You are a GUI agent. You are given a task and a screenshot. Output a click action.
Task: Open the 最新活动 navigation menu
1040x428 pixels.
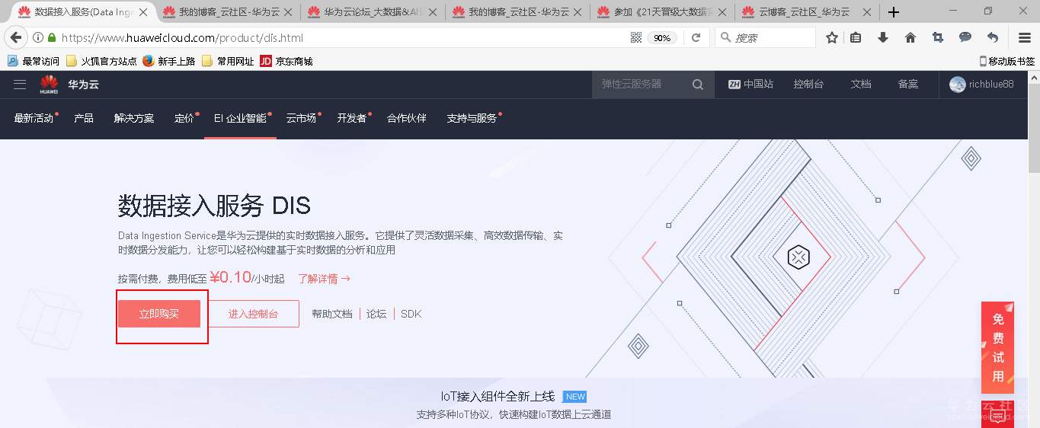tap(34, 118)
